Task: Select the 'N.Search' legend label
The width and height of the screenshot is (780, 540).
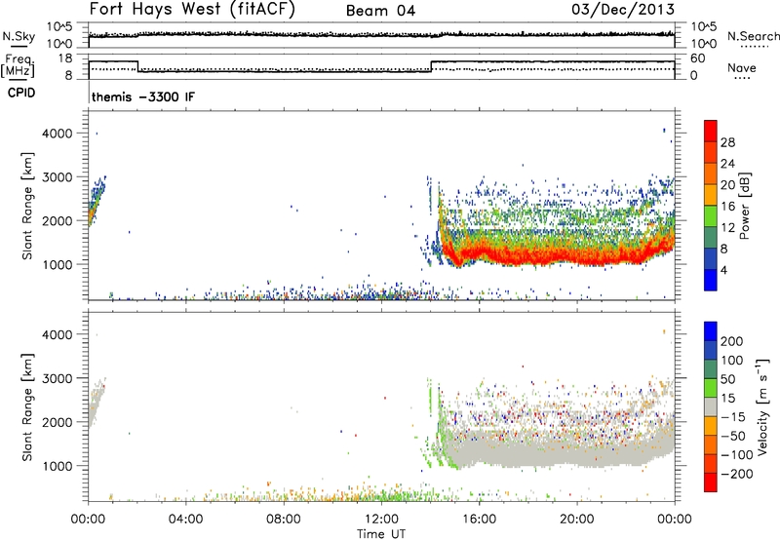Action: point(753,36)
